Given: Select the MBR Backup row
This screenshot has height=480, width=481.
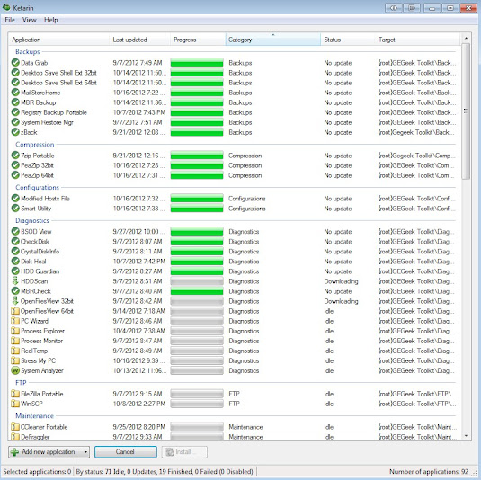Looking at the screenshot, I should coord(234,102).
